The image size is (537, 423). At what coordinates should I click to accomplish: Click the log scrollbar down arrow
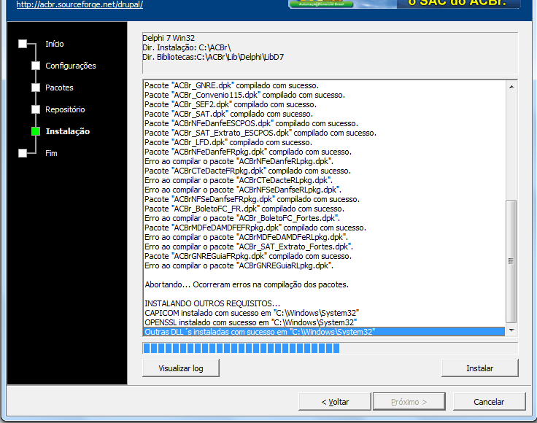(x=511, y=330)
